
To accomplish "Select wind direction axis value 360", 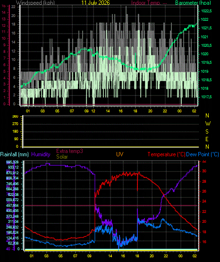I will pyautogui.click(x=16, y=117).
